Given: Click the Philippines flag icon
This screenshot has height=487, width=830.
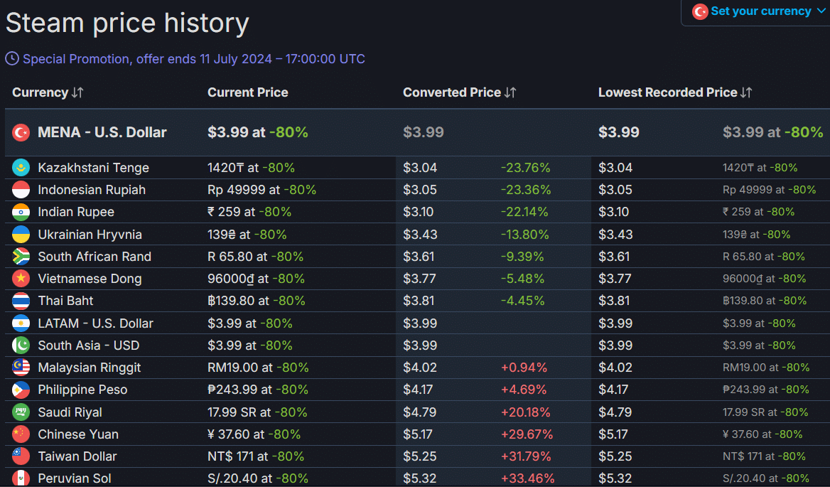Looking at the screenshot, I should [x=21, y=390].
